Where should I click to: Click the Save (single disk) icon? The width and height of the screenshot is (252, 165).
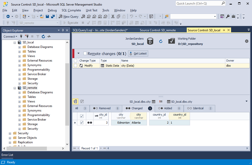click(x=47, y=16)
